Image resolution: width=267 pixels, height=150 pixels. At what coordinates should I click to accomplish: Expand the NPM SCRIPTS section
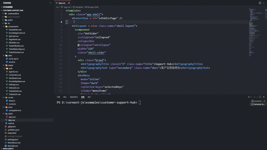point(2,149)
